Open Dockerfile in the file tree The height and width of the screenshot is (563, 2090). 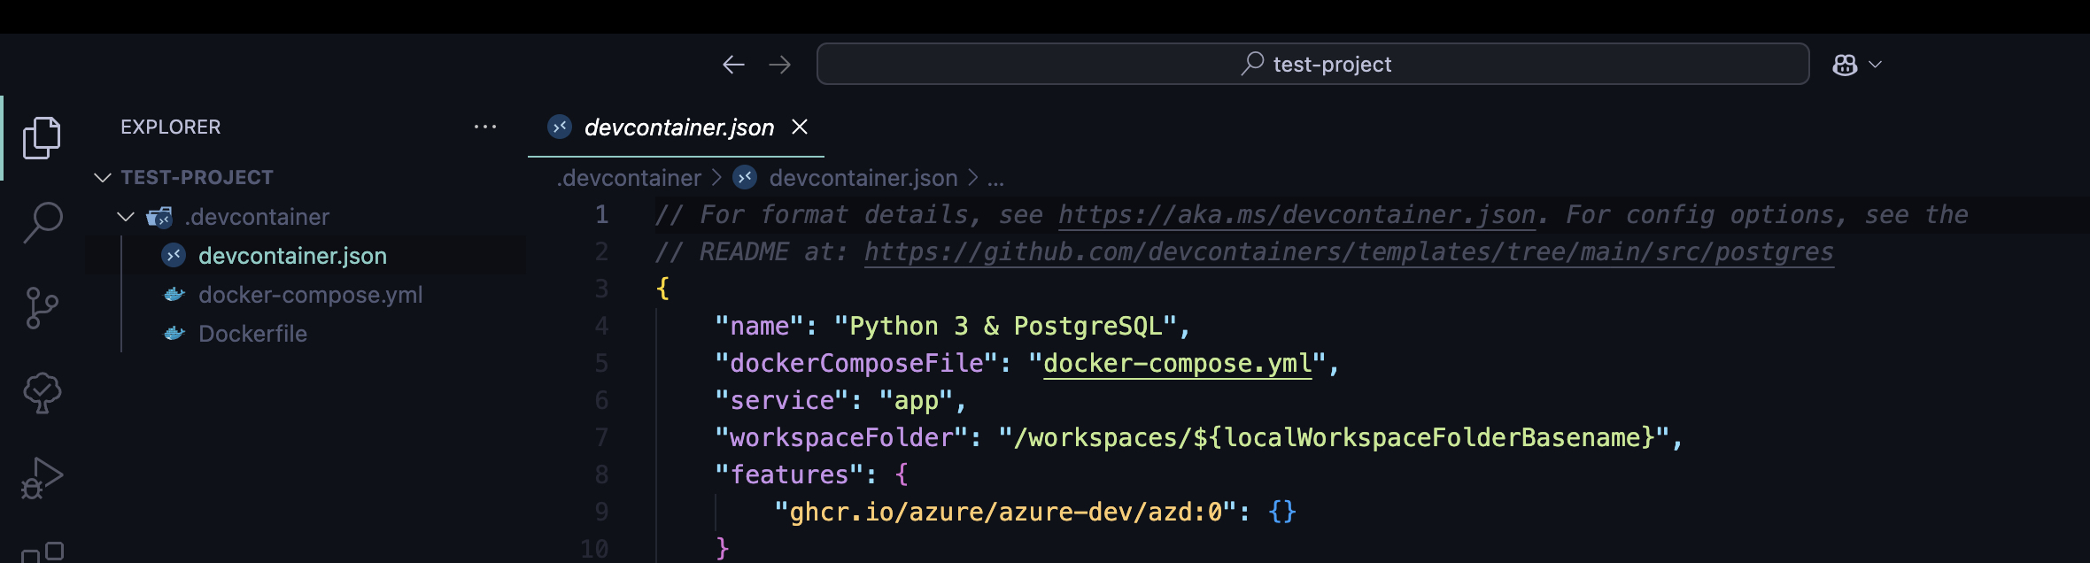[252, 334]
